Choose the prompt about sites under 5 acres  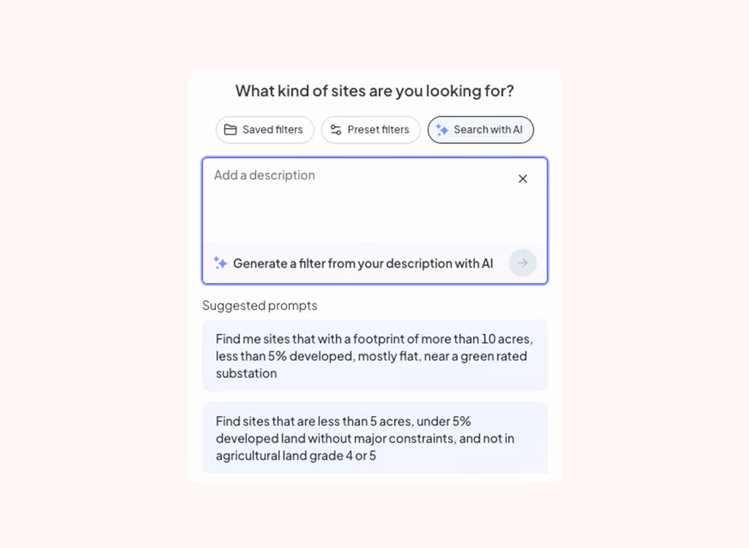(374, 438)
